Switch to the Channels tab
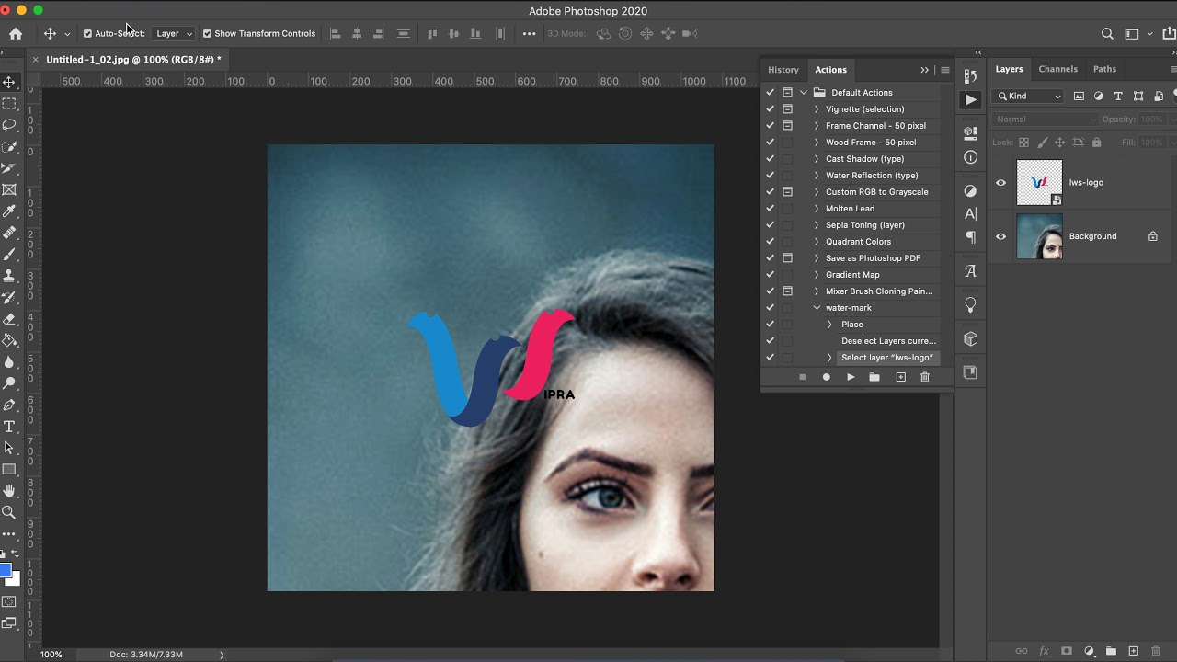The height and width of the screenshot is (662, 1177). 1057,69
